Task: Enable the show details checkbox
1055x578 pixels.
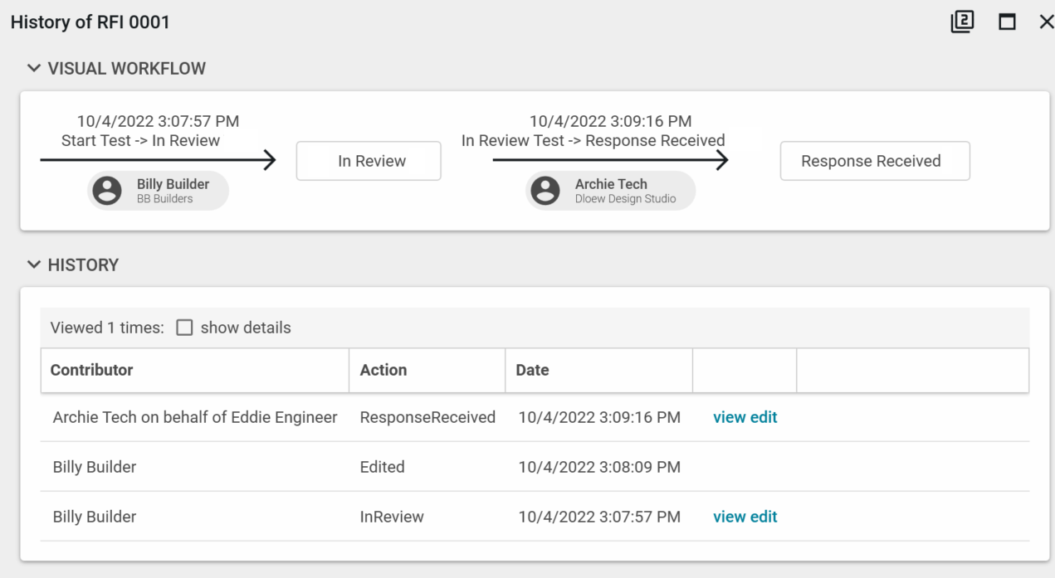Action: click(184, 328)
